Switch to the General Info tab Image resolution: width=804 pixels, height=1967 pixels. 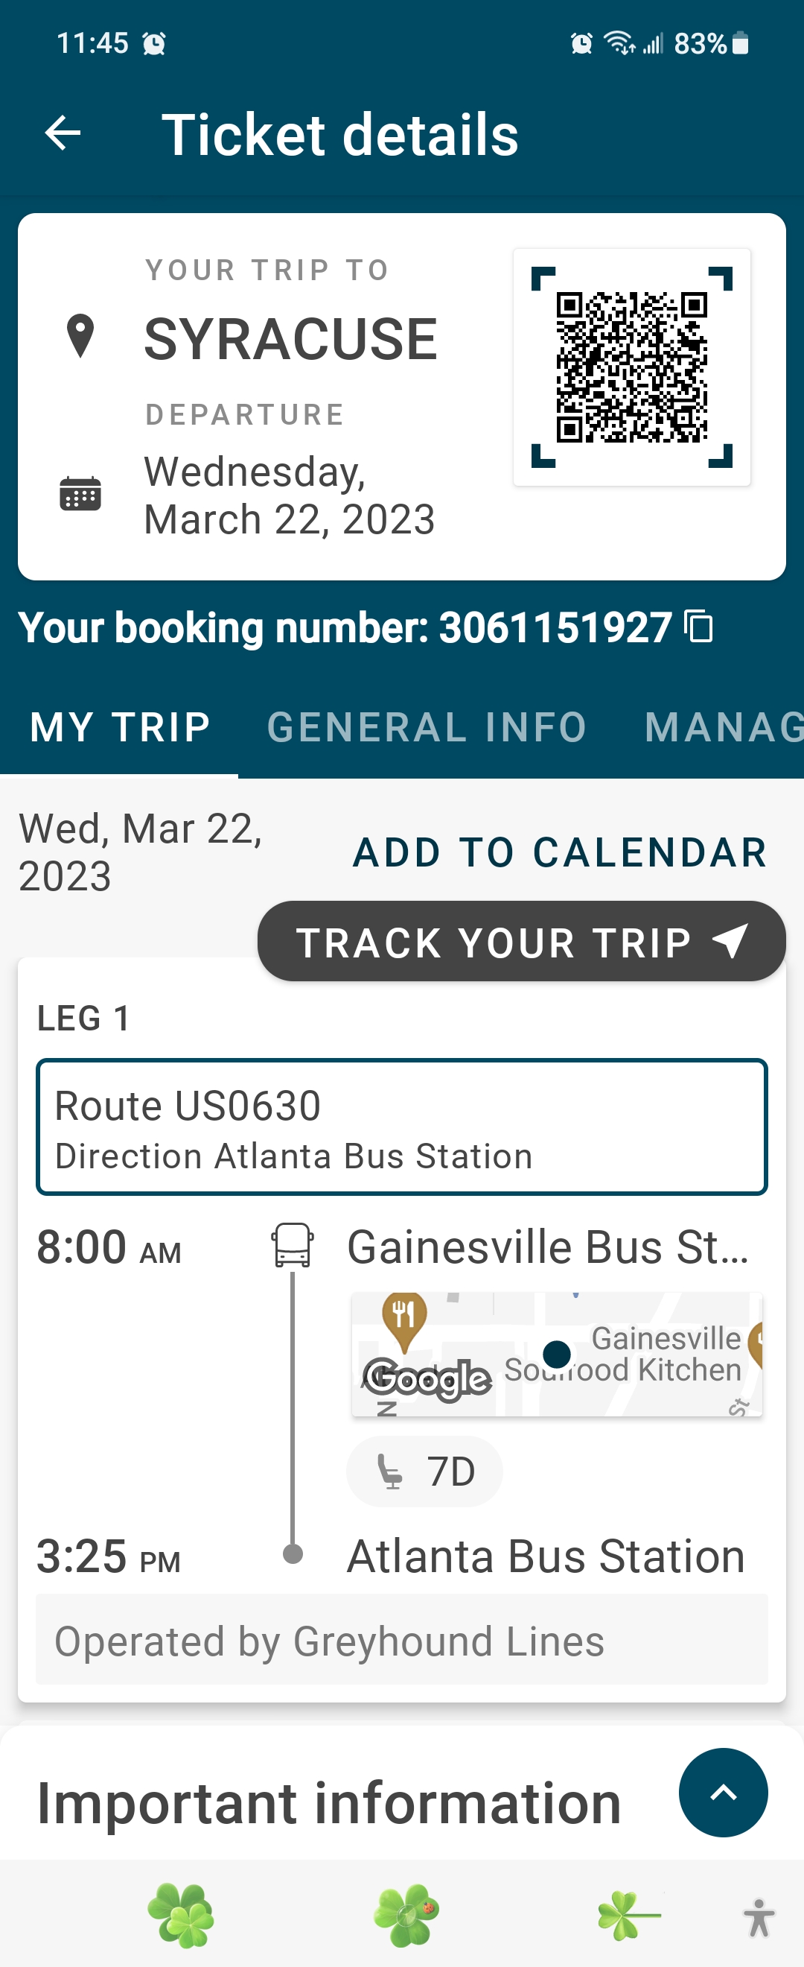coord(427,727)
